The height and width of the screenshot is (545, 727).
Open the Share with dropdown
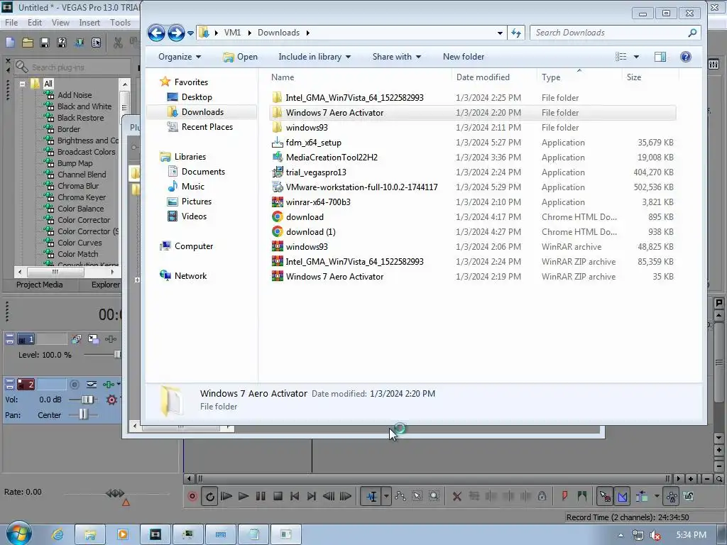(x=397, y=57)
